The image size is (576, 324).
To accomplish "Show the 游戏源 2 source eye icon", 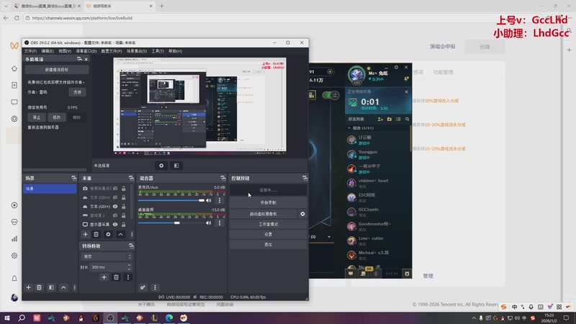I will (x=115, y=215).
